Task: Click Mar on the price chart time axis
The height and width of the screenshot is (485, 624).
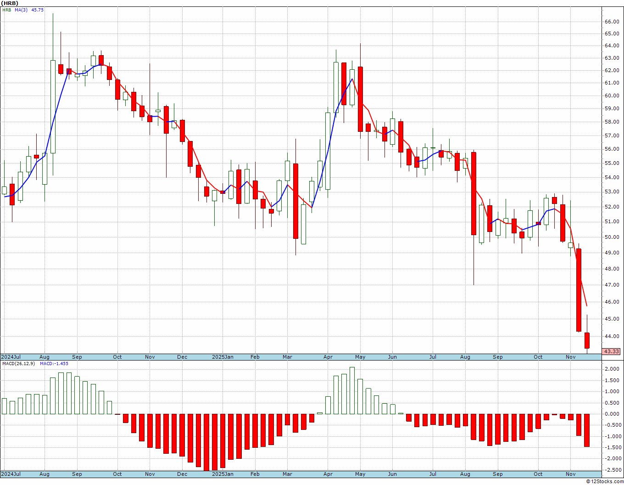Action: click(287, 357)
